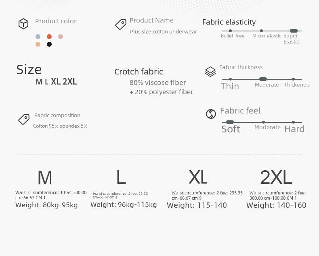Click the swirl icon beside Fabric feel
Image resolution: width=319 pixels, height=256 pixels.
coord(211,114)
